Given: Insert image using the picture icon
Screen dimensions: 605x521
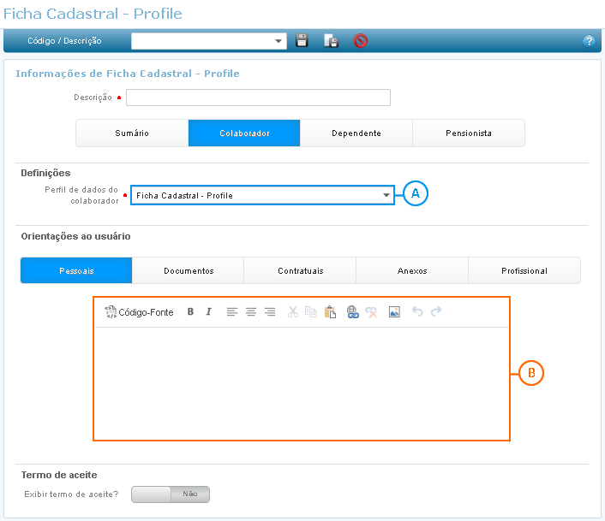Looking at the screenshot, I should [x=394, y=312].
